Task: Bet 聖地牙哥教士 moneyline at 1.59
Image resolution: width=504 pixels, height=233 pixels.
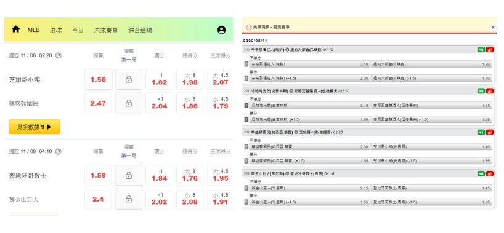Action: pyautogui.click(x=98, y=175)
